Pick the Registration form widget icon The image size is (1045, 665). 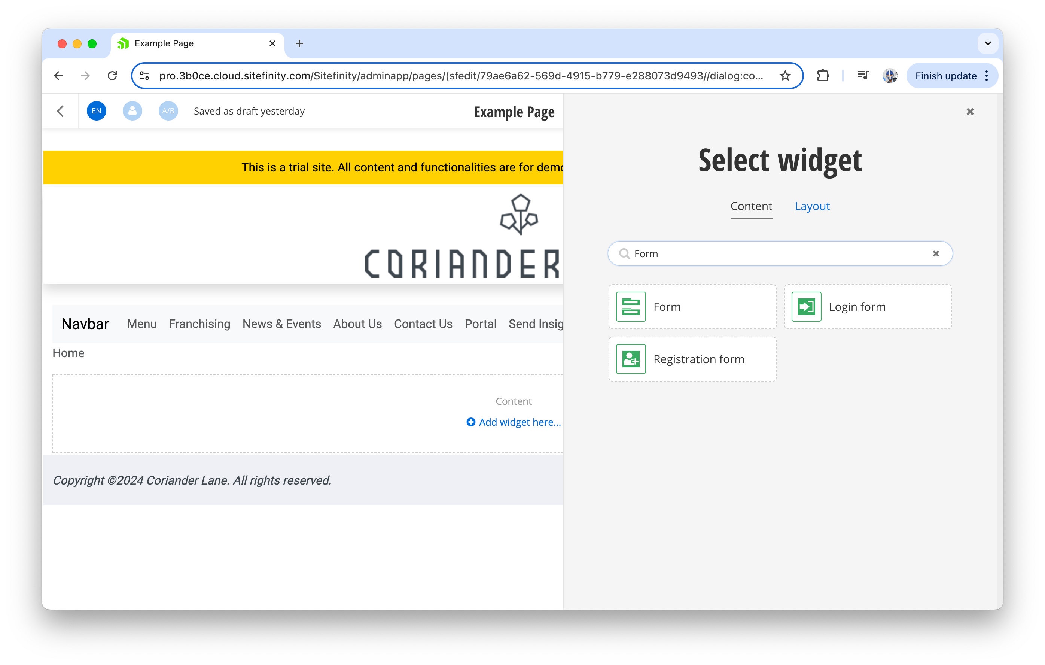coord(631,359)
